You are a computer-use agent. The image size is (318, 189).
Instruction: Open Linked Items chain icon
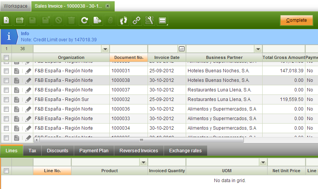click(x=136, y=20)
